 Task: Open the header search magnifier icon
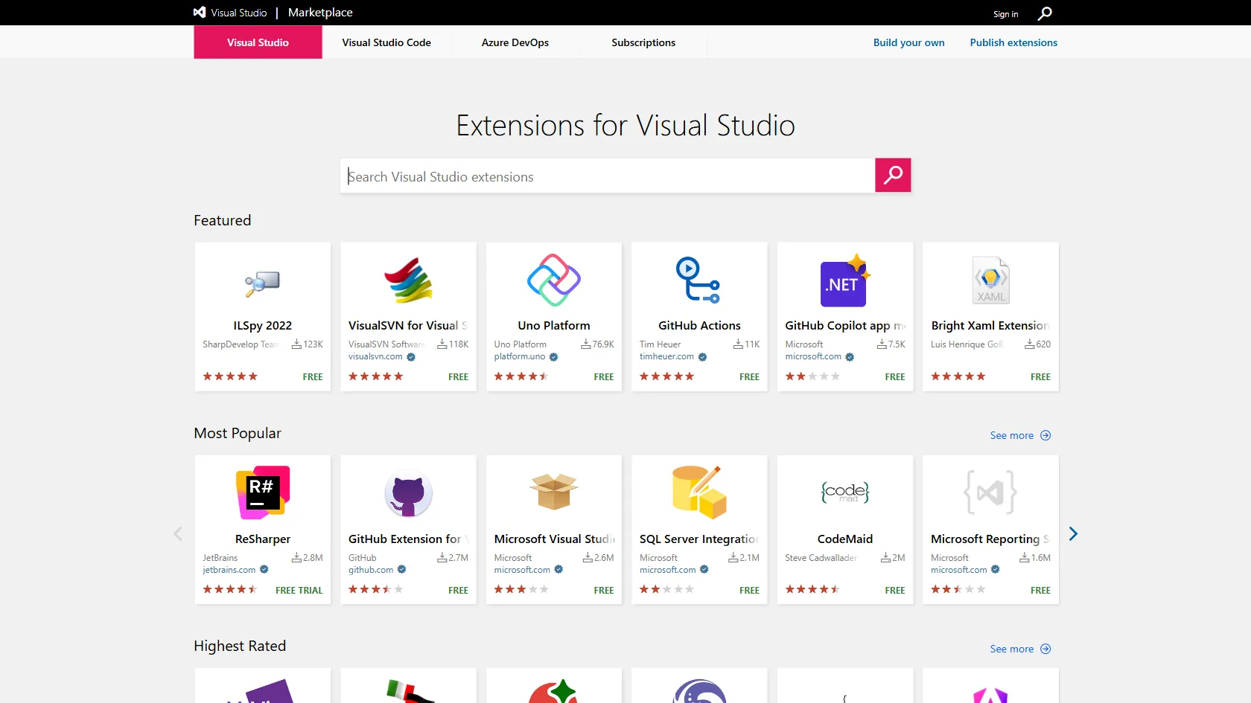click(1045, 13)
